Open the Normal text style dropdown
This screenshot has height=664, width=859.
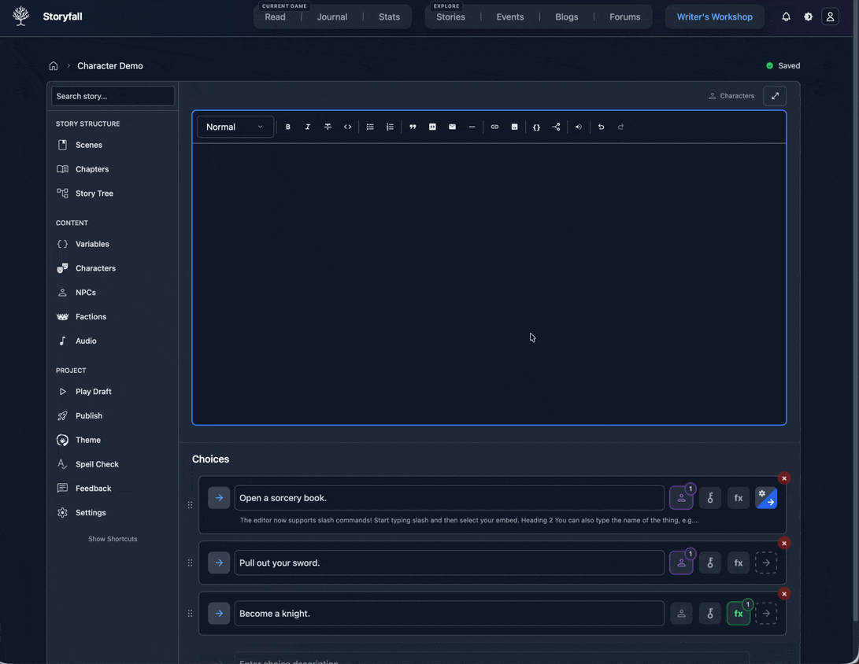coord(235,127)
